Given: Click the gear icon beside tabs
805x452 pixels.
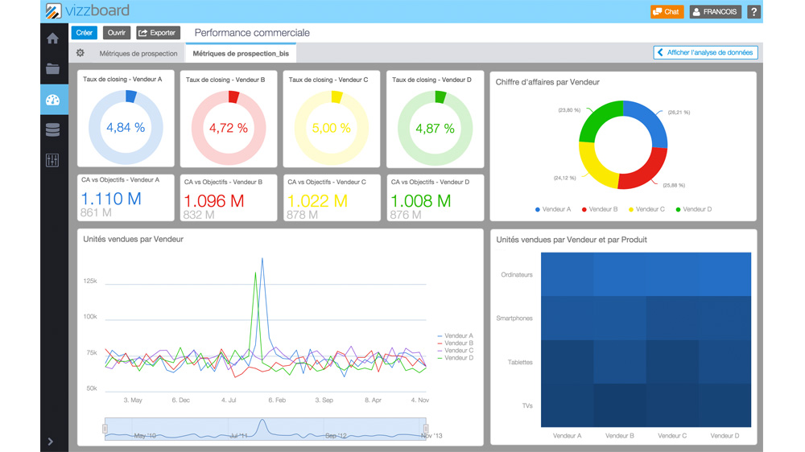Looking at the screenshot, I should point(80,53).
